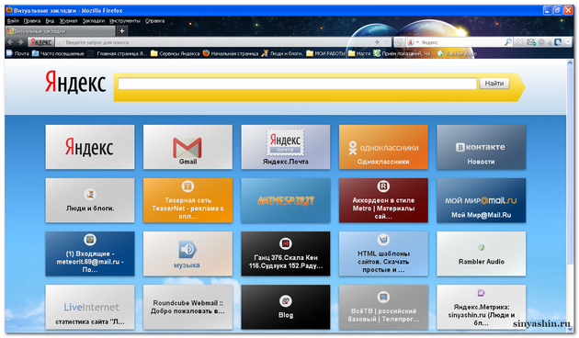Go forward with the forward arrow

pos(20,42)
